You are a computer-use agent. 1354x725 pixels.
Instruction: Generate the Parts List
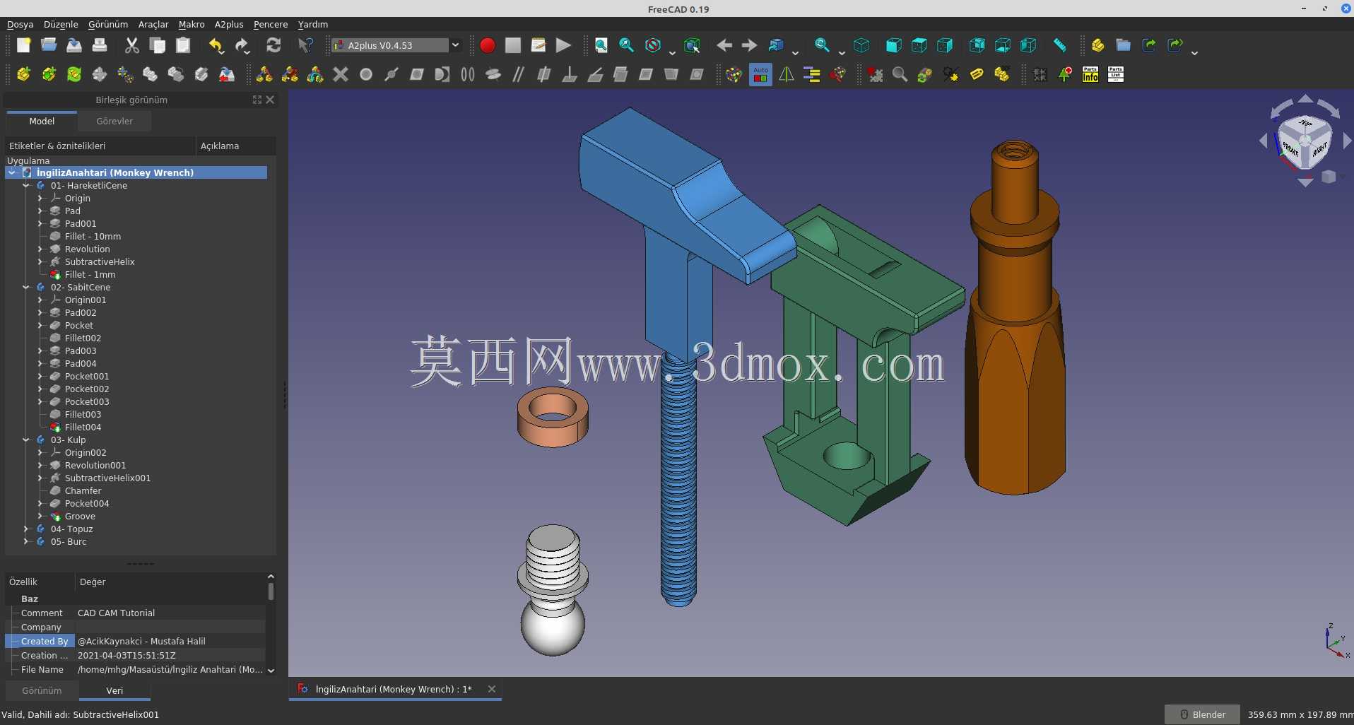[1116, 74]
